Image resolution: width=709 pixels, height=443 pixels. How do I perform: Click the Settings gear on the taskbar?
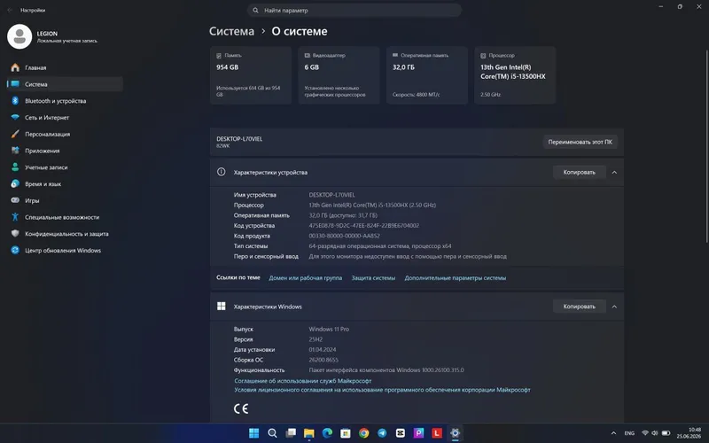455,433
